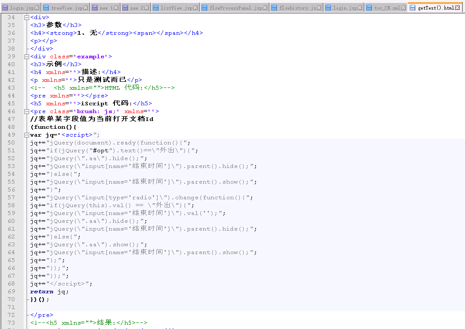Collapse the div class example fold at line 39
This screenshot has width=465, height=329.
pos(27,57)
